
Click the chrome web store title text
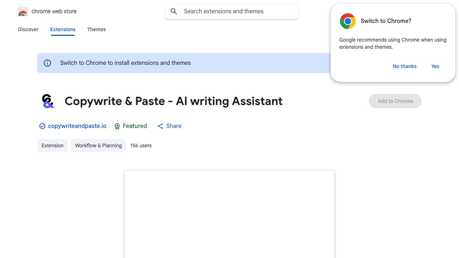[54, 11]
